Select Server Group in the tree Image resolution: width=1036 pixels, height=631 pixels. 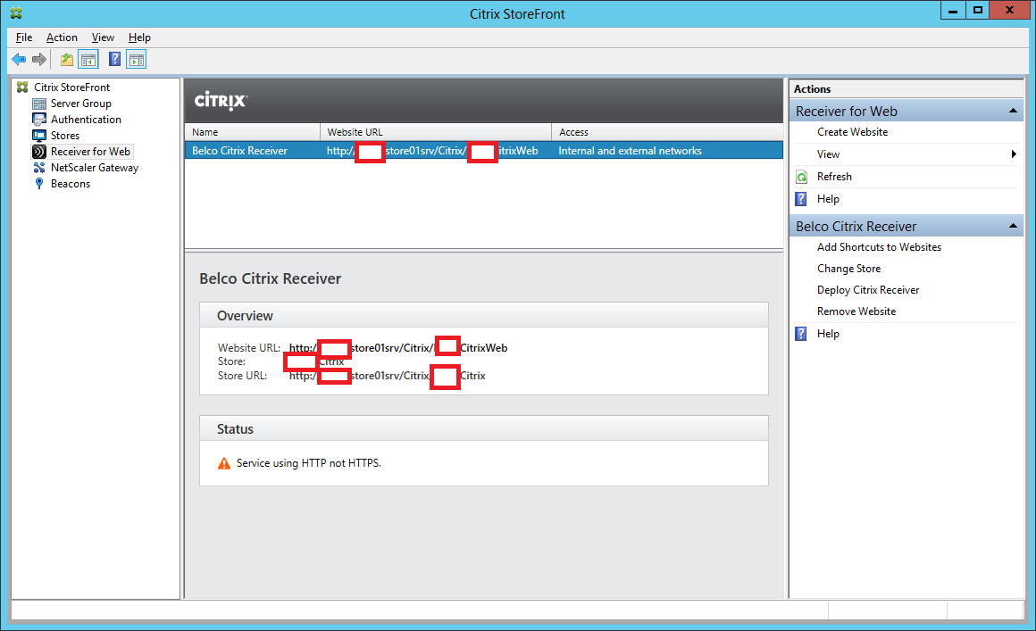pyautogui.click(x=80, y=104)
